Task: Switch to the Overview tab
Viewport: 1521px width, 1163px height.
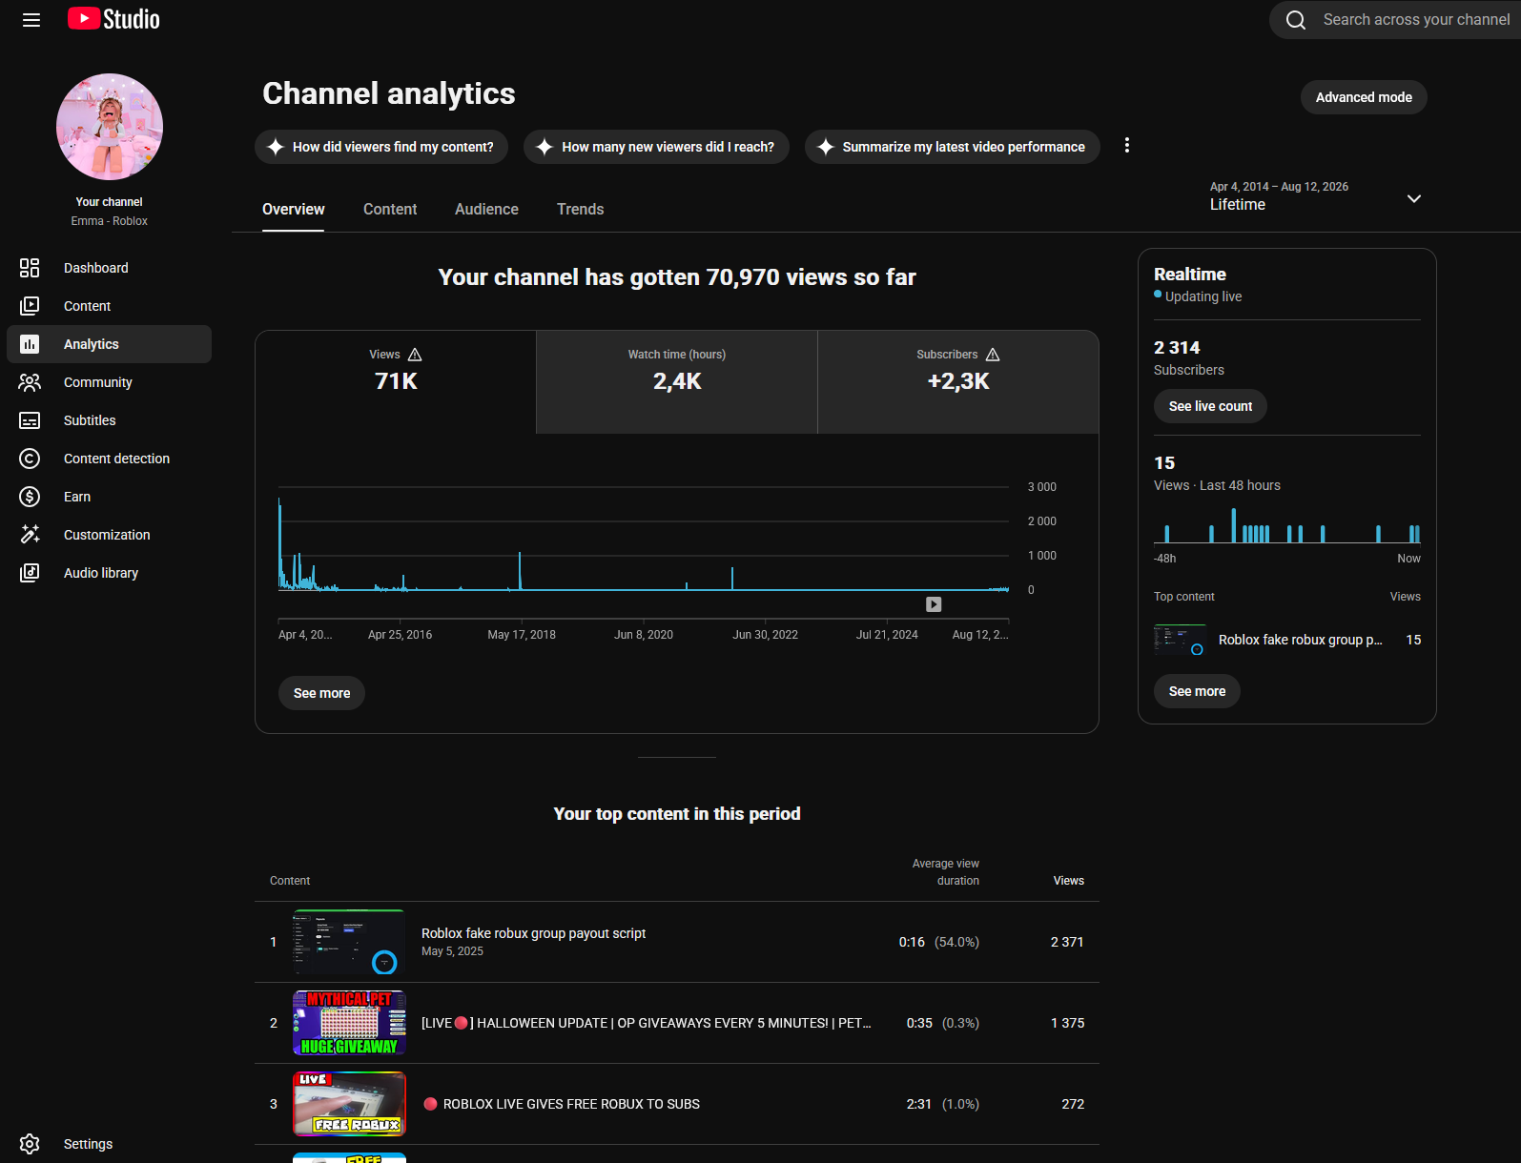Action: click(x=294, y=209)
